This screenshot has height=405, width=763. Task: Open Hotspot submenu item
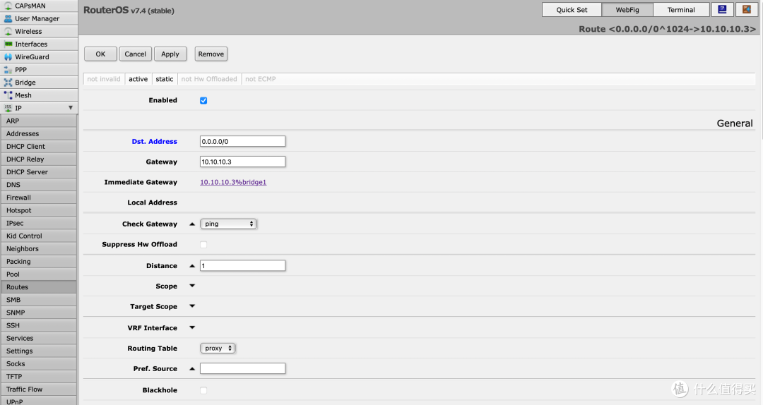pyautogui.click(x=38, y=210)
